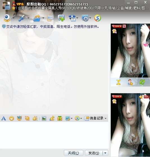Viewport: 150px width, 157px height.
Task: Open the remote assistance settings monitor icon
Action: point(85,18)
